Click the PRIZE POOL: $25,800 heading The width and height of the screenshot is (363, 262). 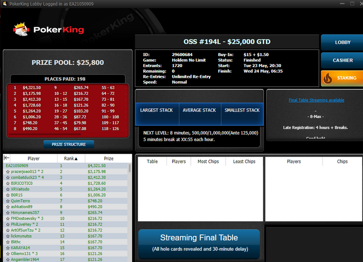coord(67,63)
